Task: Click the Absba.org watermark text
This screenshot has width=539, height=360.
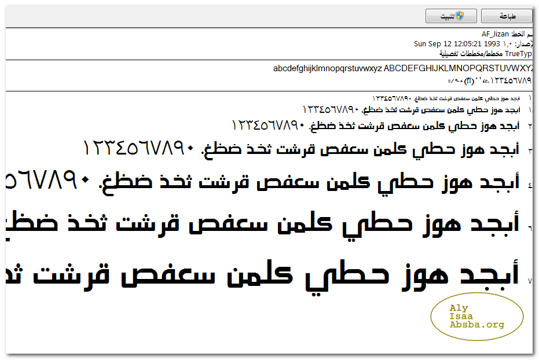Action: click(476, 325)
